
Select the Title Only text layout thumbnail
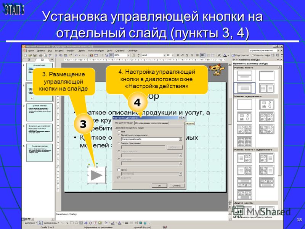click(x=266, y=76)
